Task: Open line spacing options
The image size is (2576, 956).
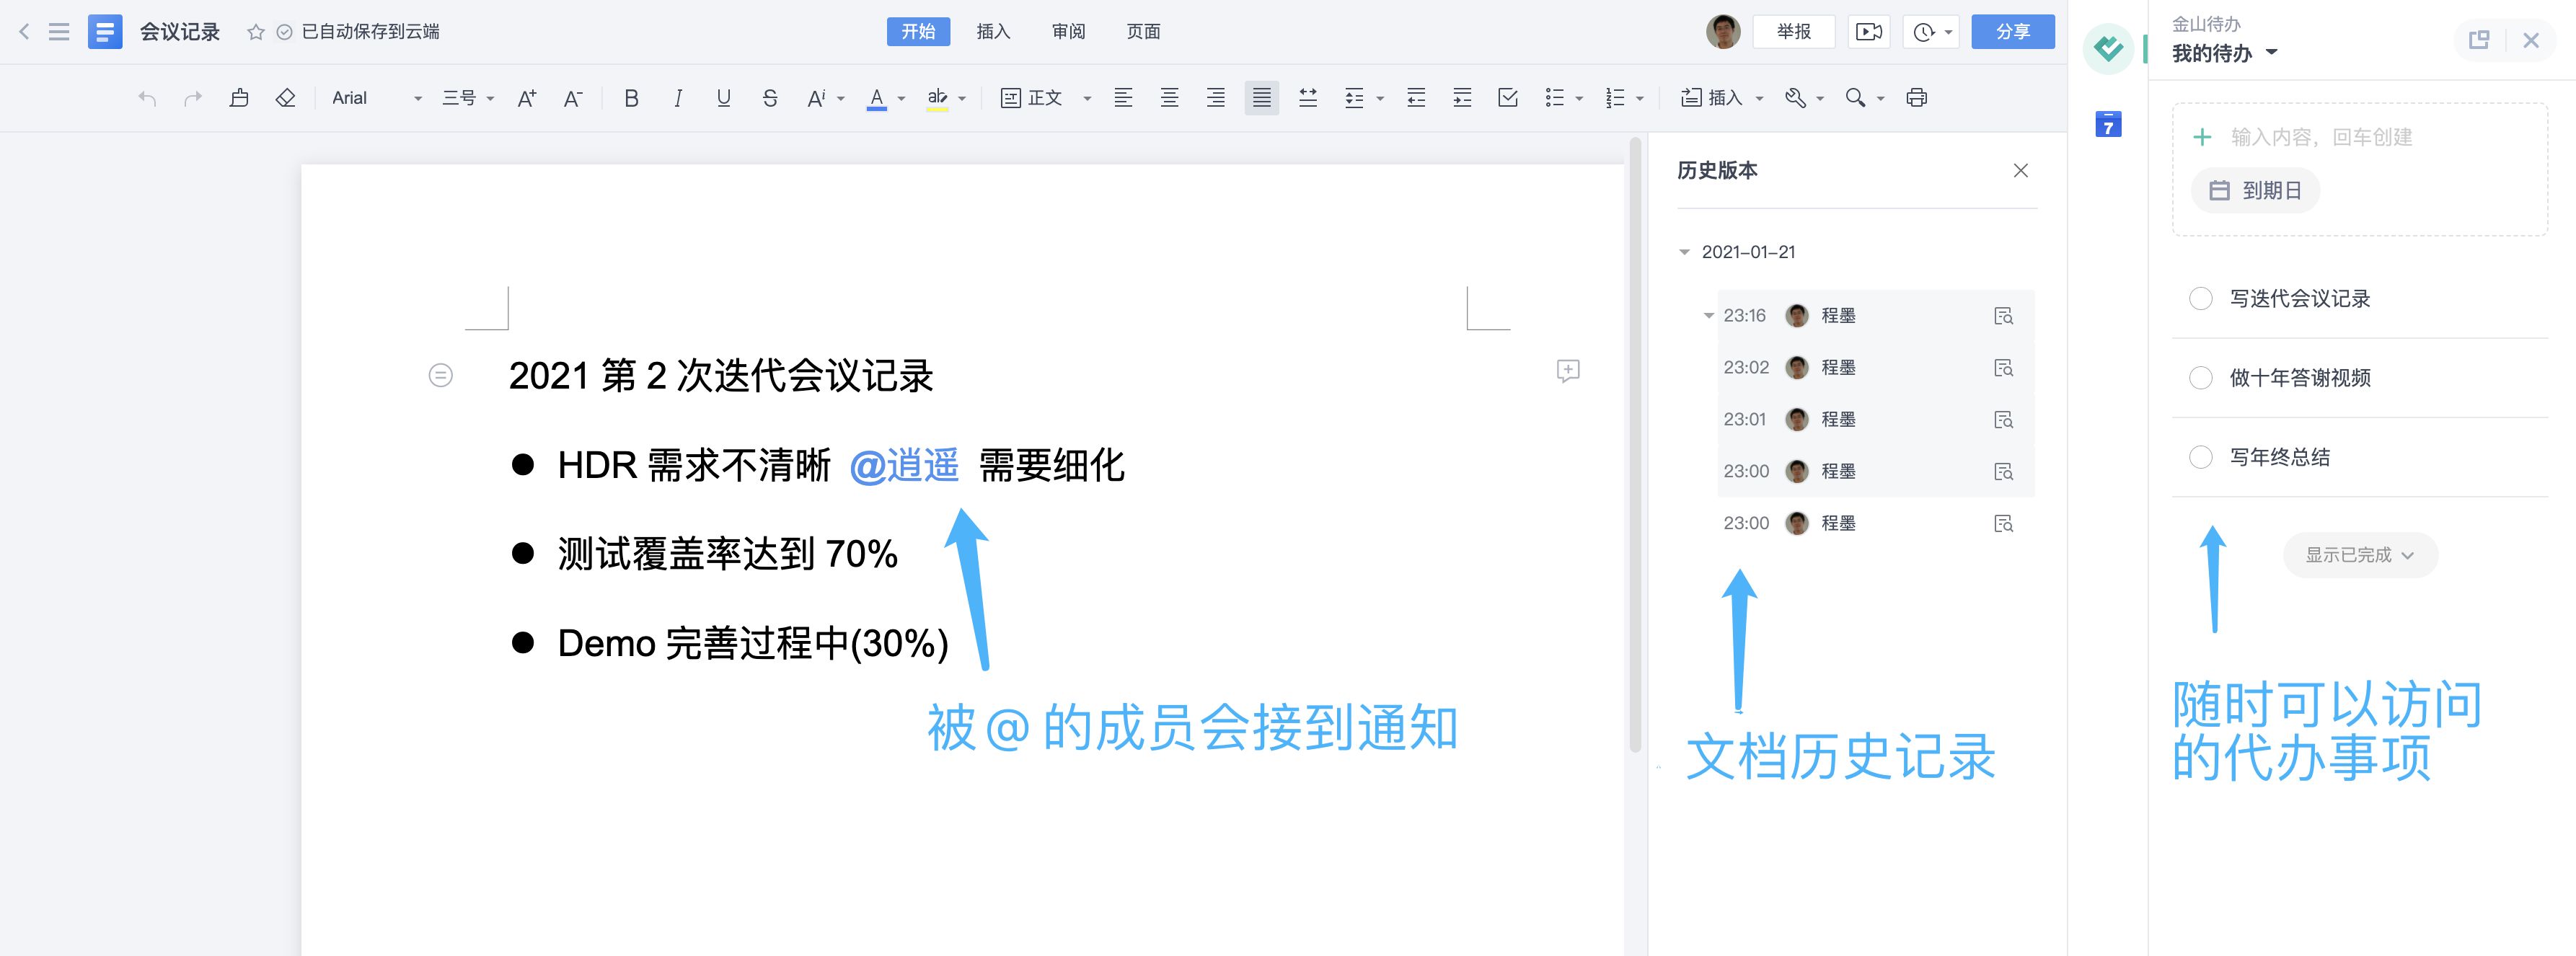Action: (x=1363, y=98)
